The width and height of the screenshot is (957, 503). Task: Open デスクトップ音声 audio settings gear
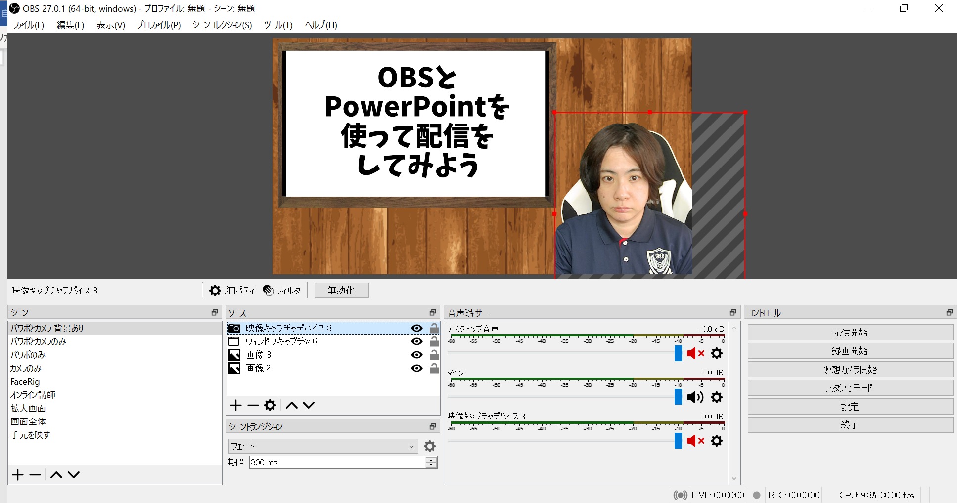717,353
